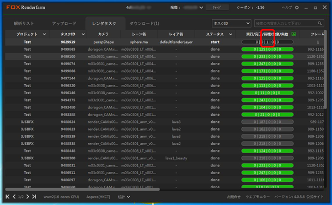Click the お問合せ link
The width and height of the screenshot is (332, 205).
(x=234, y=197)
